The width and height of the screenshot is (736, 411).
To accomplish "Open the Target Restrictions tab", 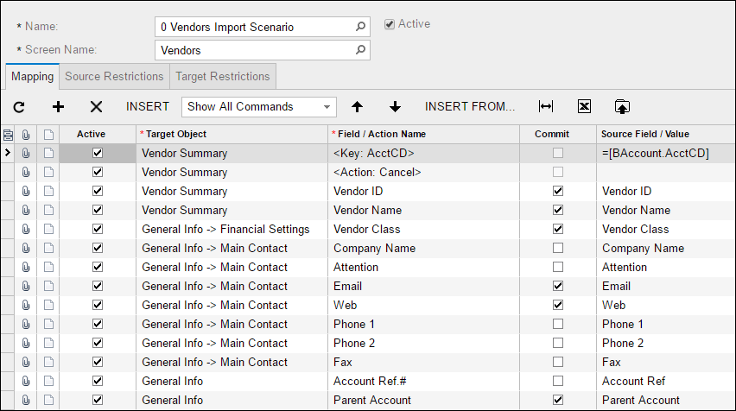I will 223,77.
